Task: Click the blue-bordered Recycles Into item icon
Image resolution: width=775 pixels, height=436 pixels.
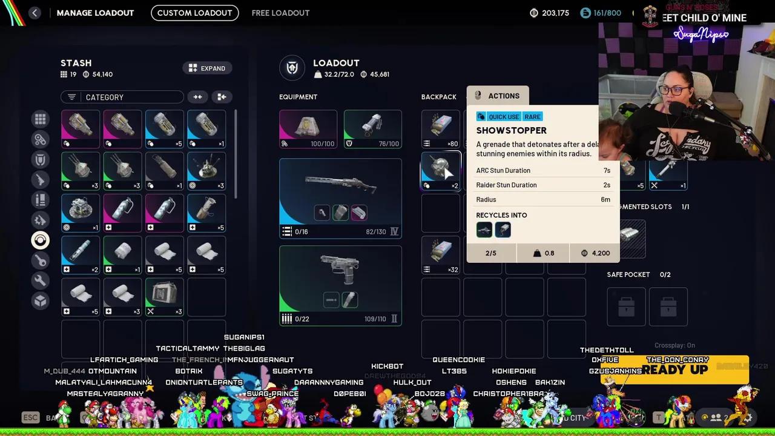Action: [503, 230]
